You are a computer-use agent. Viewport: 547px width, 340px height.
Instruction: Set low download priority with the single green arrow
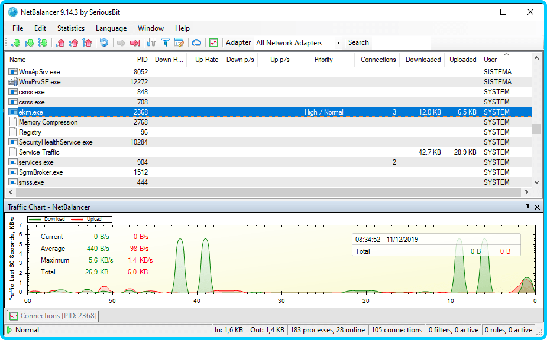16,42
